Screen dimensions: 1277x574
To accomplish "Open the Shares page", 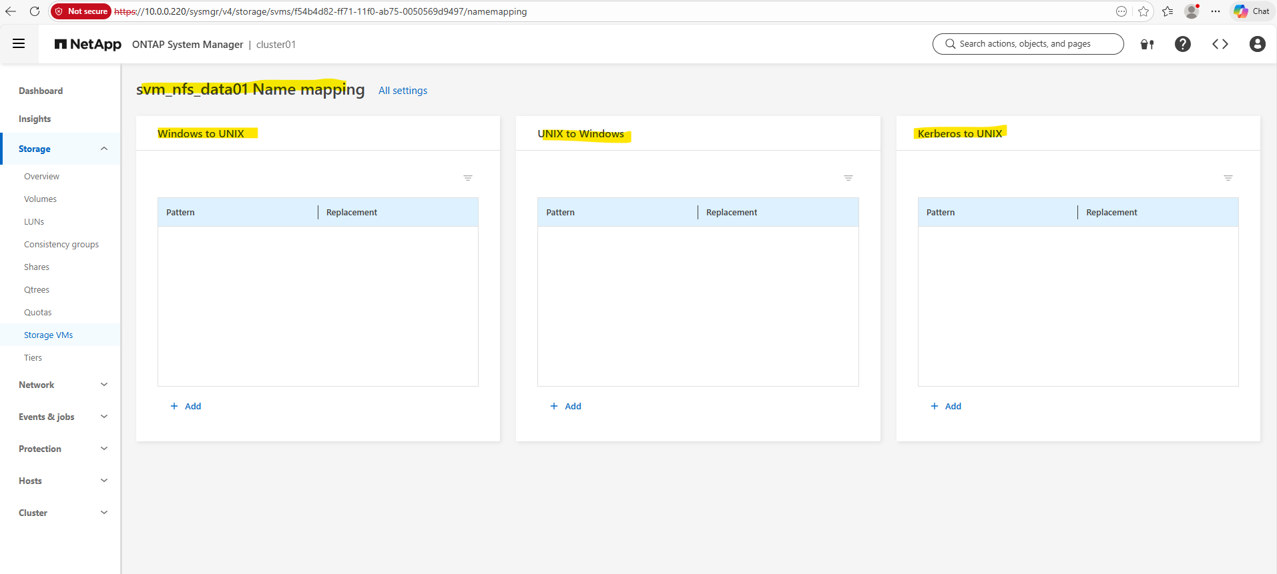I will click(37, 267).
